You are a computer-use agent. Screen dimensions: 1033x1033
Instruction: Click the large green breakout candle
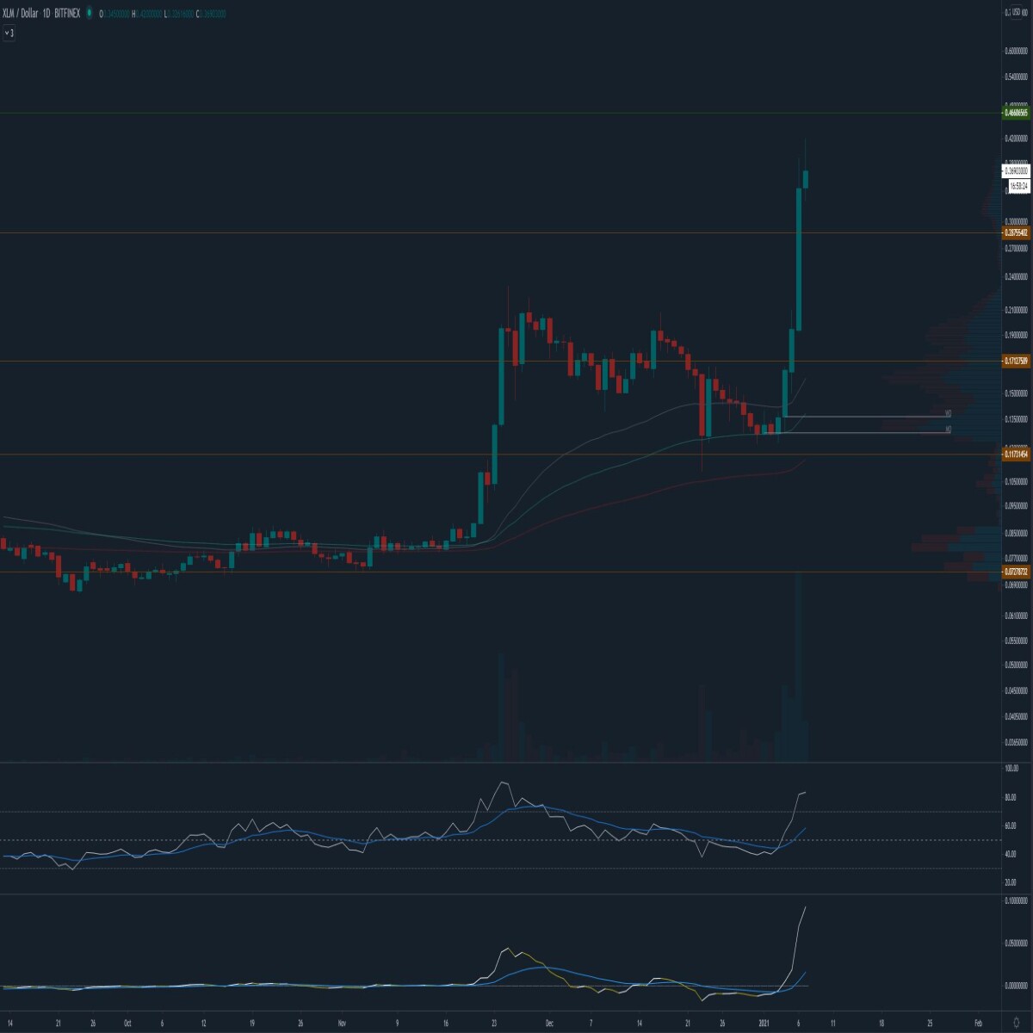click(x=799, y=258)
